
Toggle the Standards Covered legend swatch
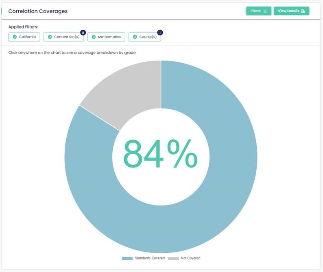pos(127,258)
